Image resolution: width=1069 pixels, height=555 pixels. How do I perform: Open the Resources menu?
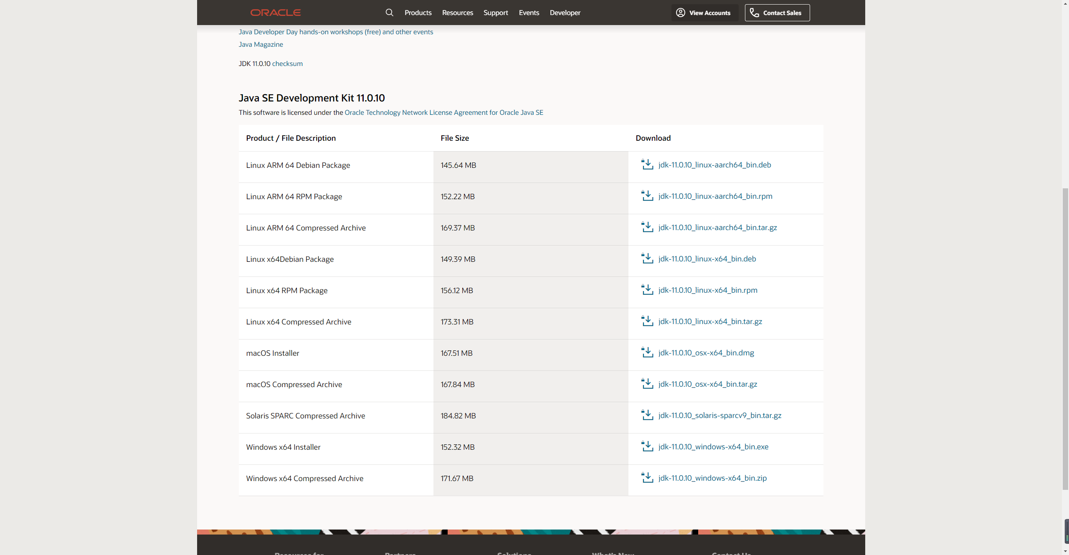click(x=458, y=13)
